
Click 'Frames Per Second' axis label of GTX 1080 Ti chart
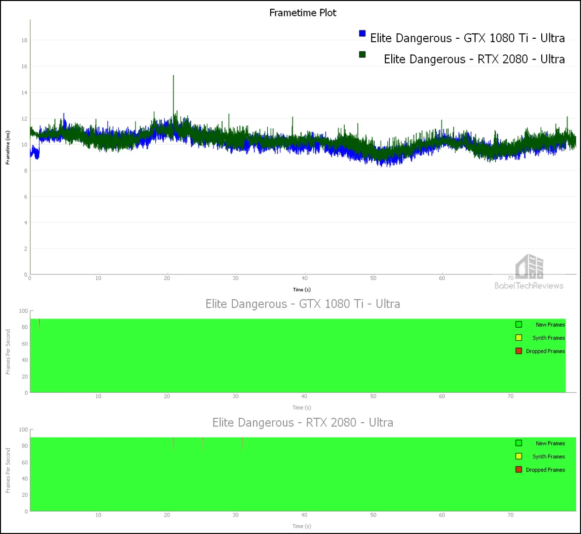pos(8,352)
